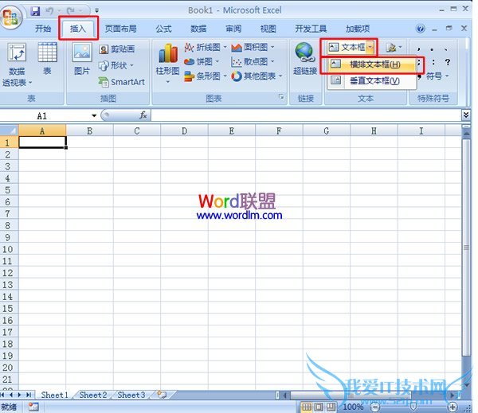
Task: Open text box (文本框) dropdown arrow
Action: (x=370, y=47)
